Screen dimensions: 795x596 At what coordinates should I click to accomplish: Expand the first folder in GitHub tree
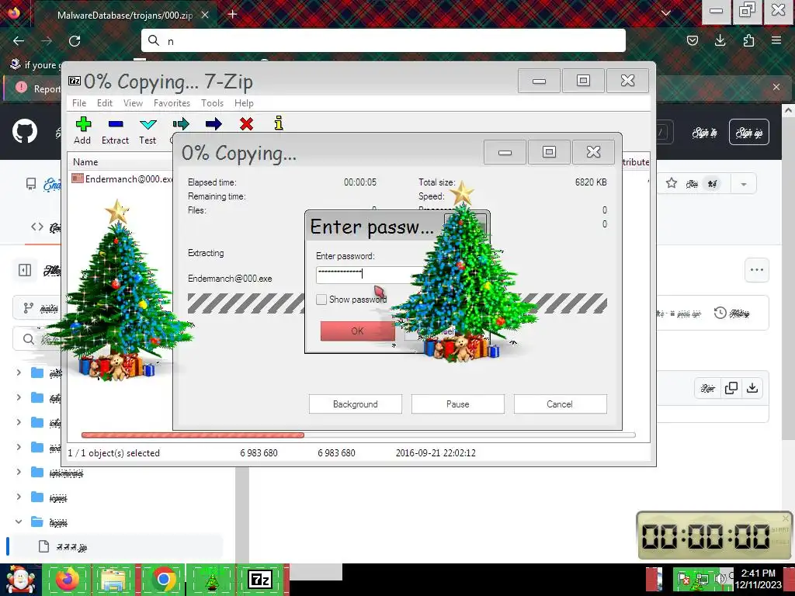pyautogui.click(x=19, y=372)
